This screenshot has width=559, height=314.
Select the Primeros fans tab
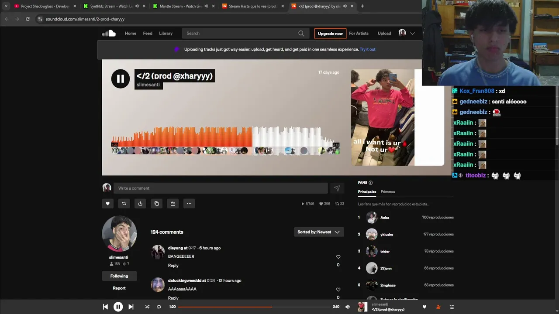(388, 192)
